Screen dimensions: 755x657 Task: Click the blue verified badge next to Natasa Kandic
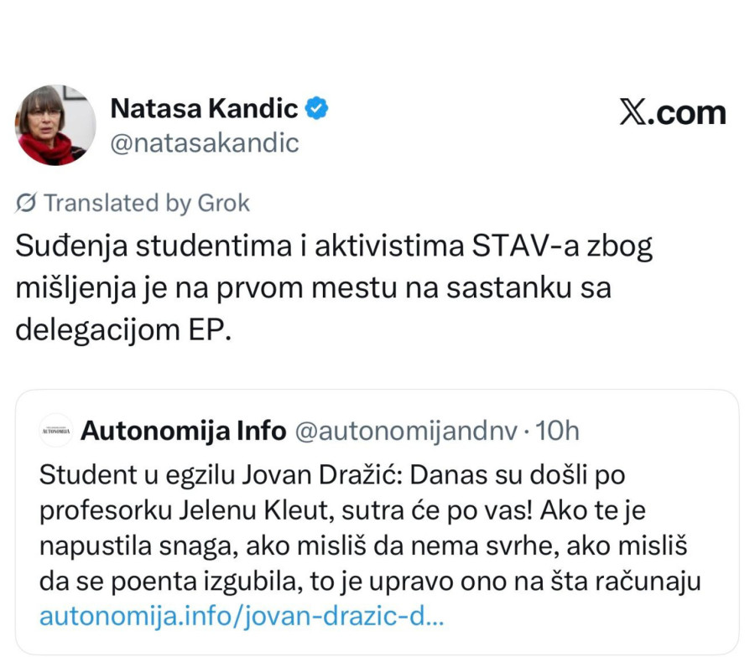pos(315,107)
